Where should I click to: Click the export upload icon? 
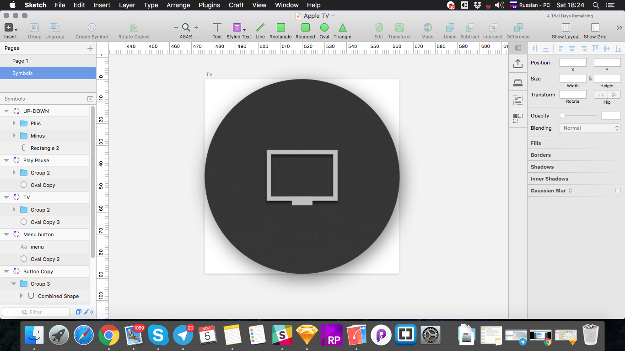pyautogui.click(x=518, y=64)
